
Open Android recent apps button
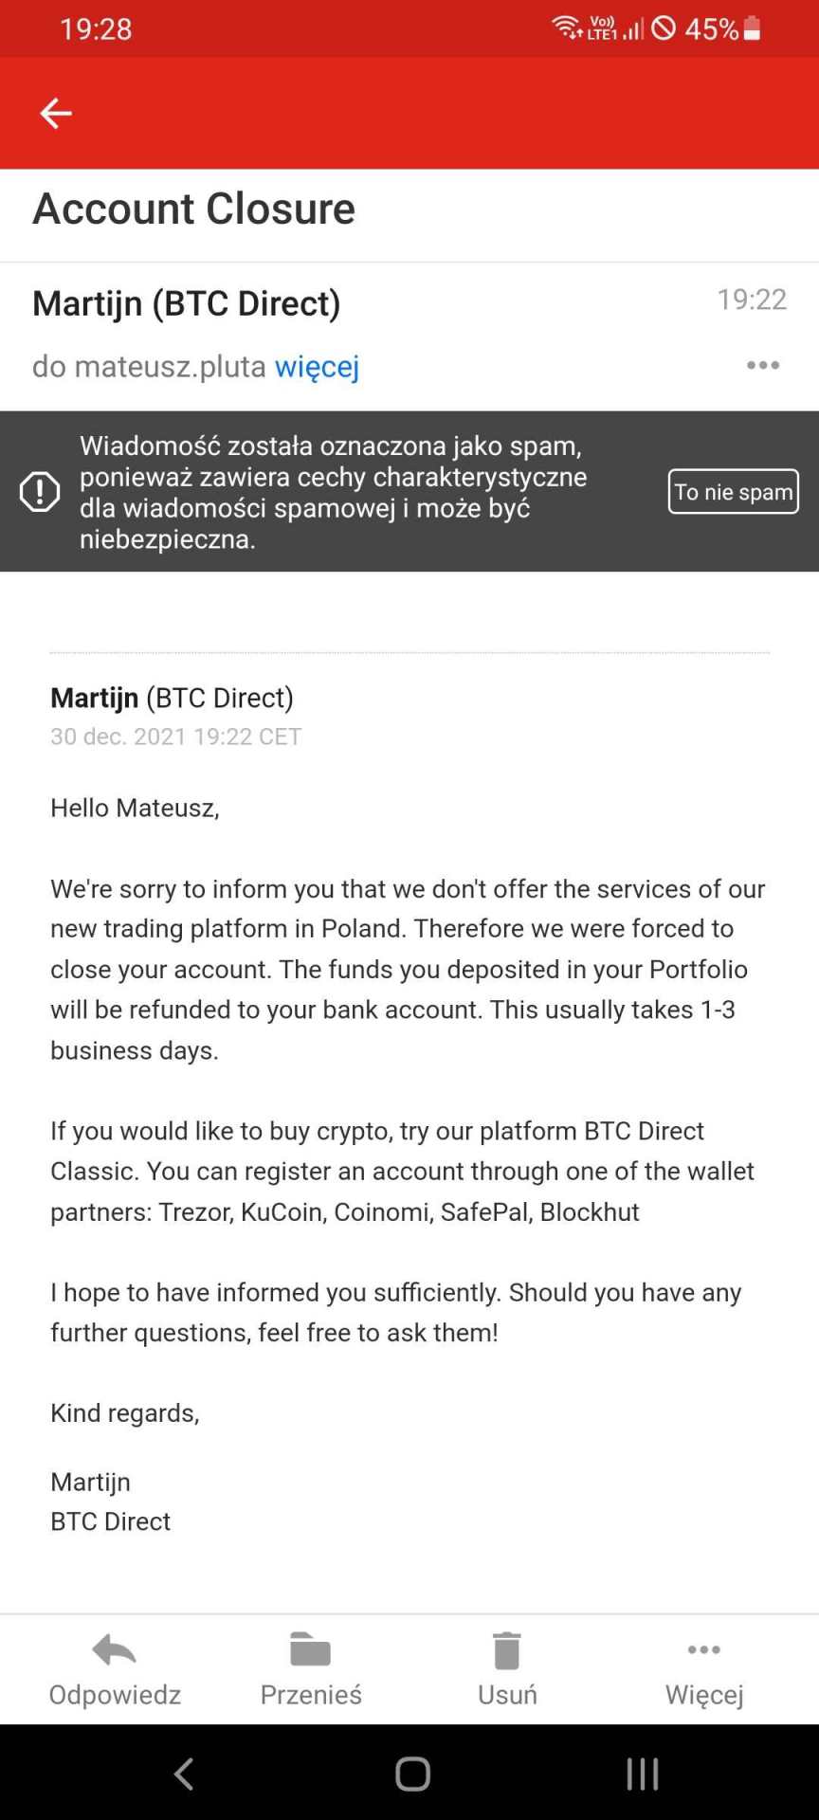[642, 1774]
